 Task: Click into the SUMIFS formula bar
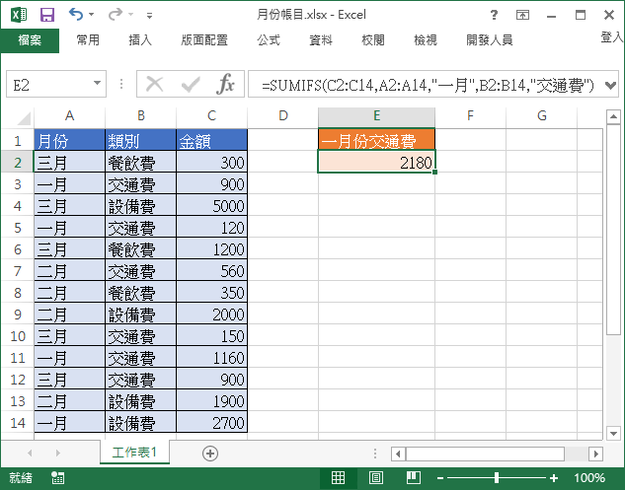(427, 85)
